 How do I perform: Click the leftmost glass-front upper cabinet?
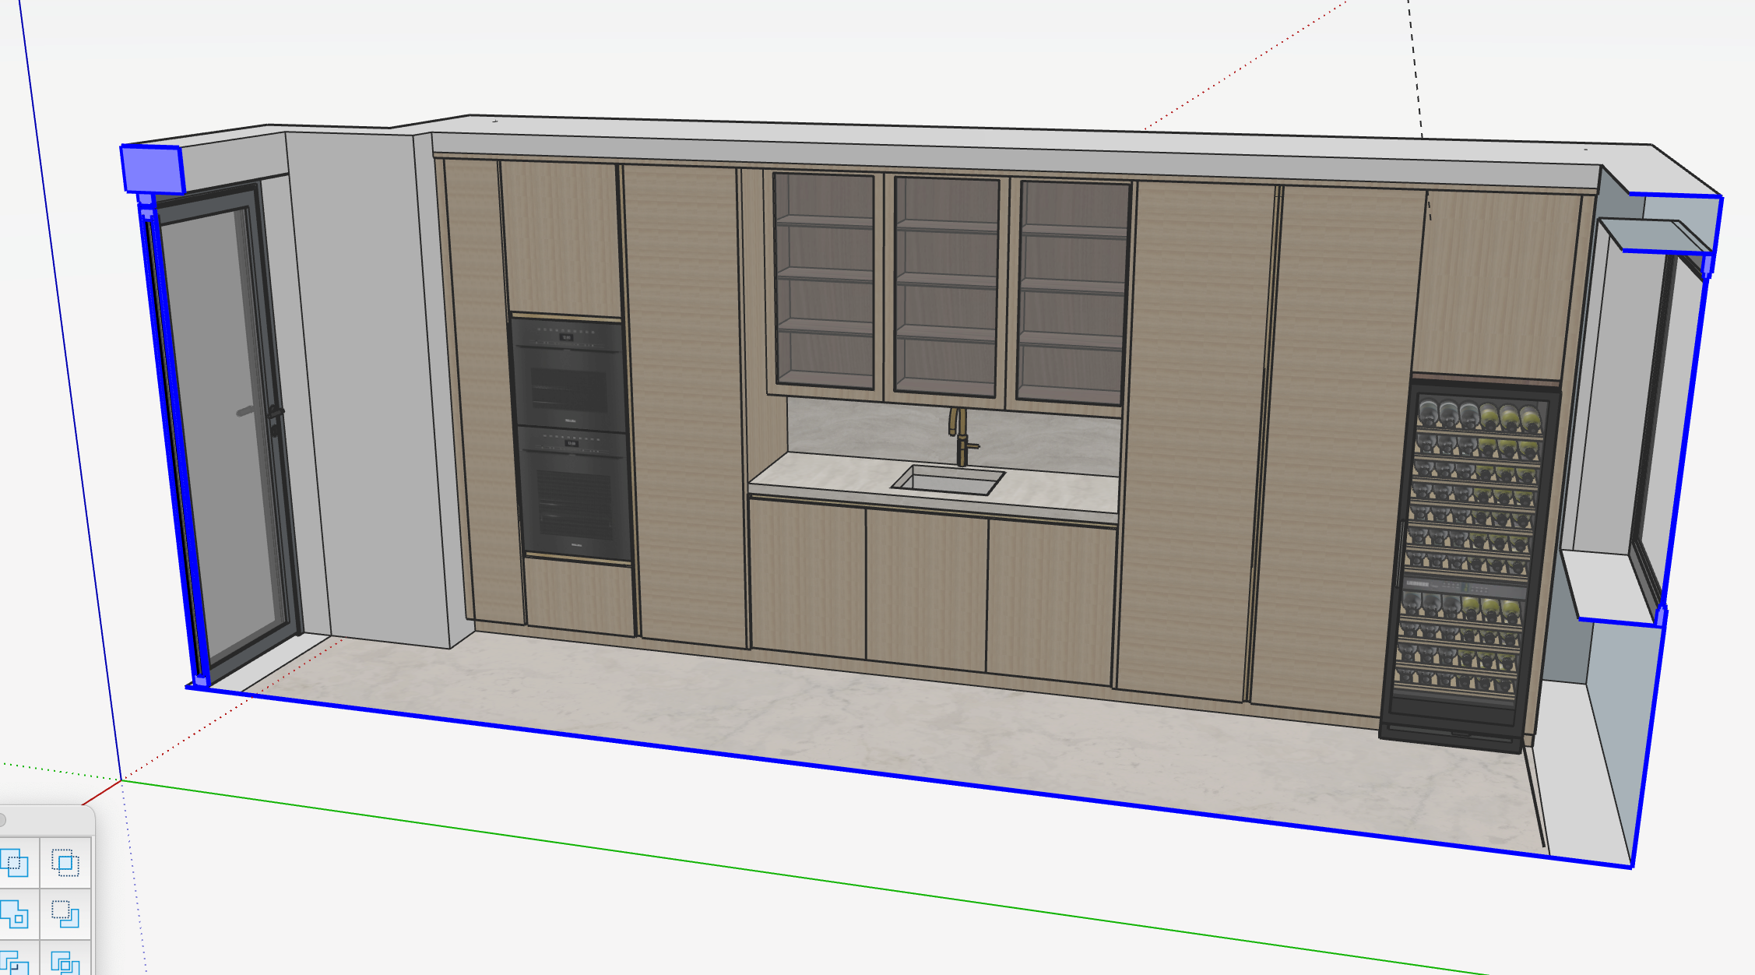click(x=825, y=280)
